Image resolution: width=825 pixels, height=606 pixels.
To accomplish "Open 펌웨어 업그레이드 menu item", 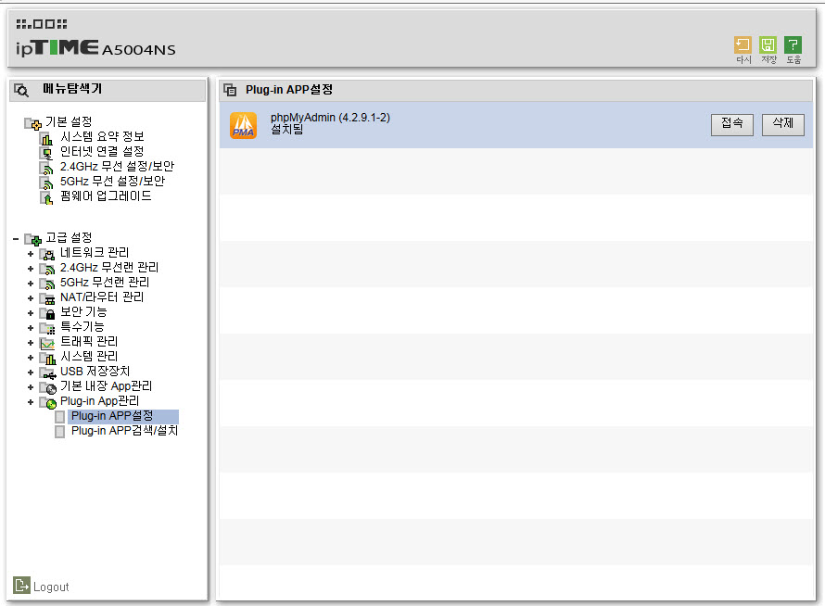I will [x=106, y=196].
